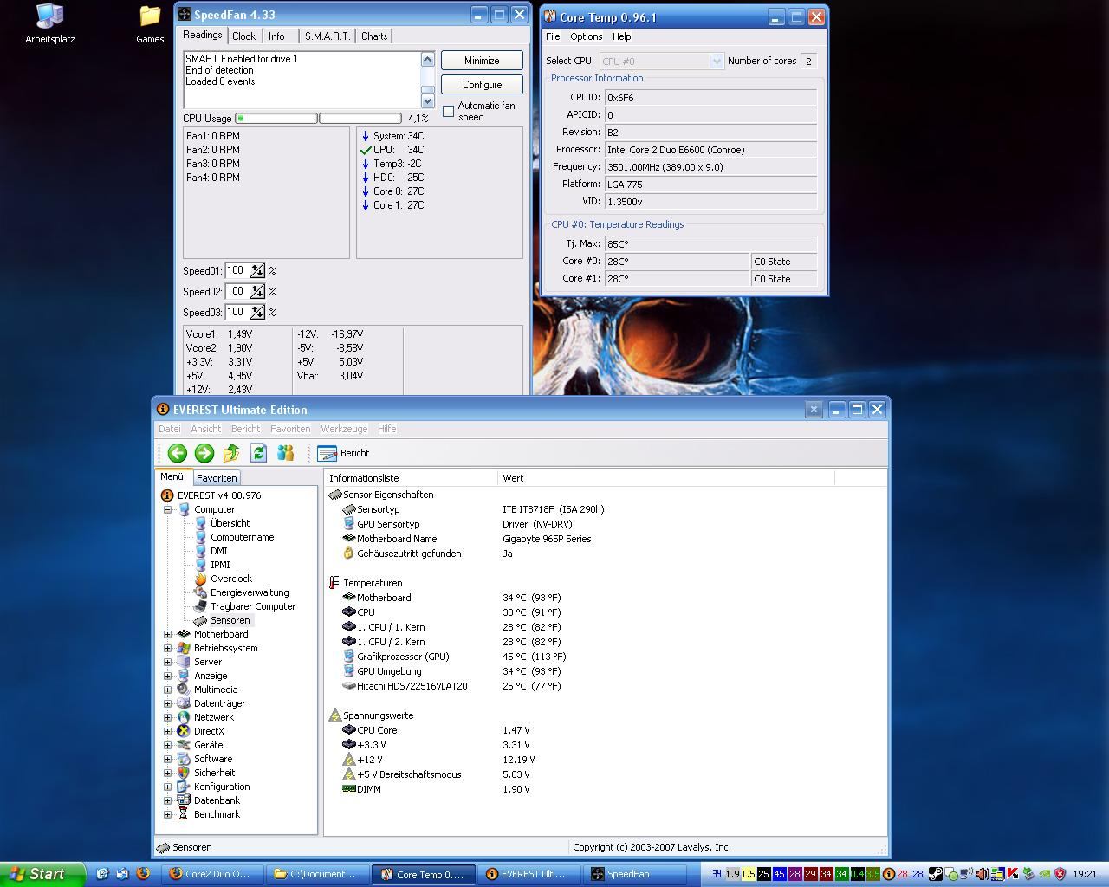Switch to S.M.A.R.T. tab in SpeedFan

pos(328,36)
